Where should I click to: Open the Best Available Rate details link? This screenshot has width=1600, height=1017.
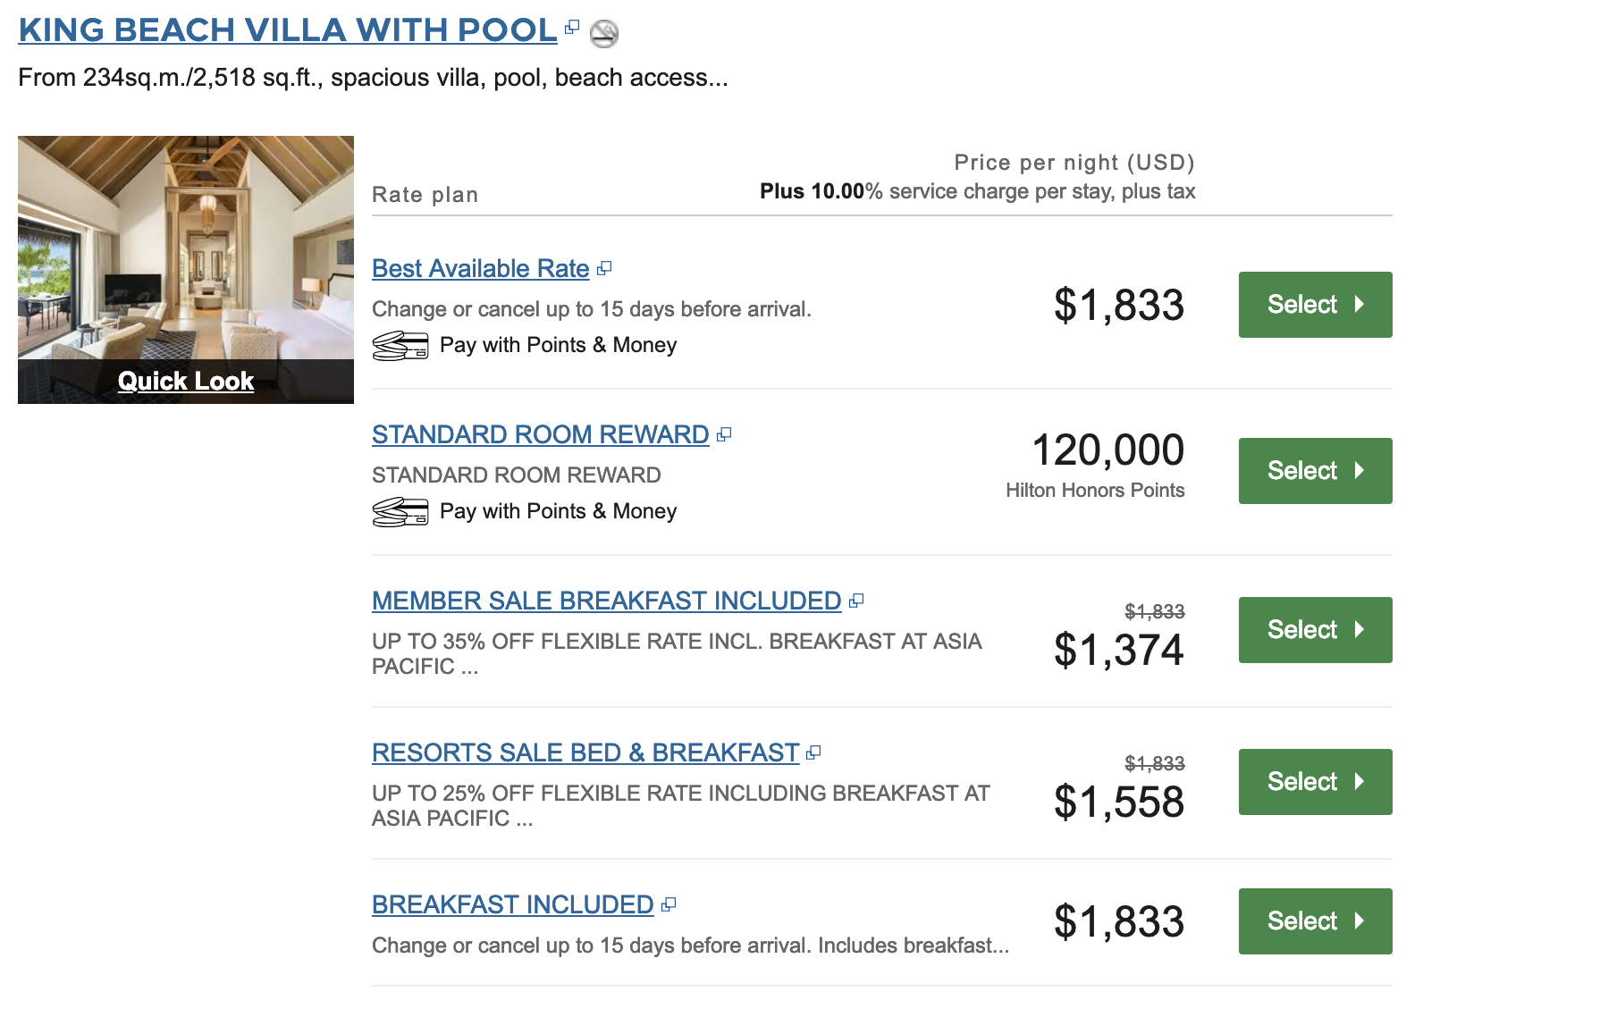pyautogui.click(x=480, y=268)
